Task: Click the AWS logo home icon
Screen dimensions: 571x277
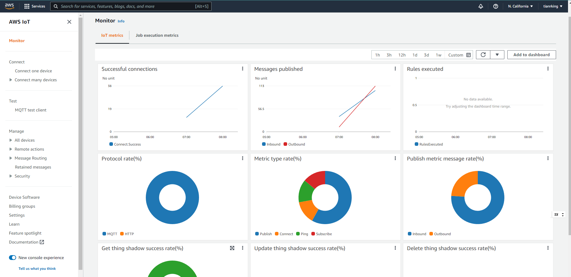Action: tap(10, 6)
